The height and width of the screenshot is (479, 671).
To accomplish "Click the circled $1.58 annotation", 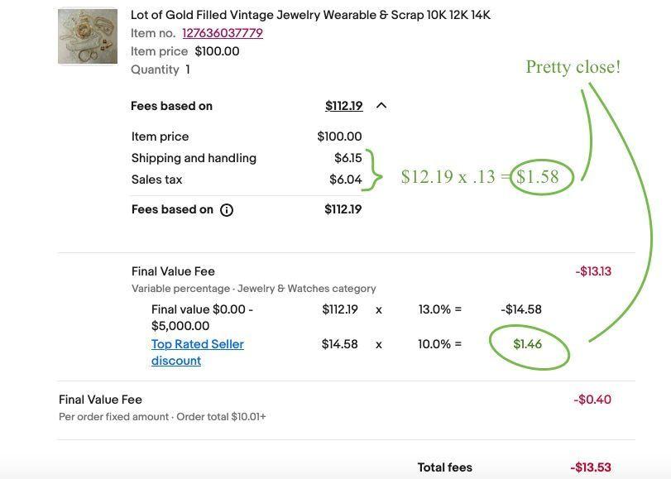I will tap(538, 176).
